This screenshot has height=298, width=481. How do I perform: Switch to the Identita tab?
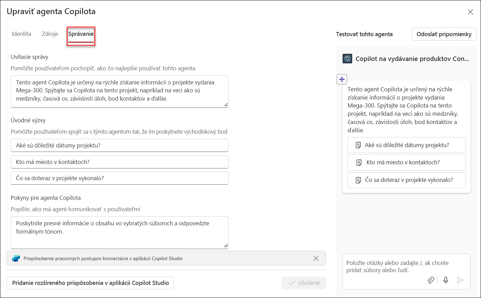(x=21, y=34)
